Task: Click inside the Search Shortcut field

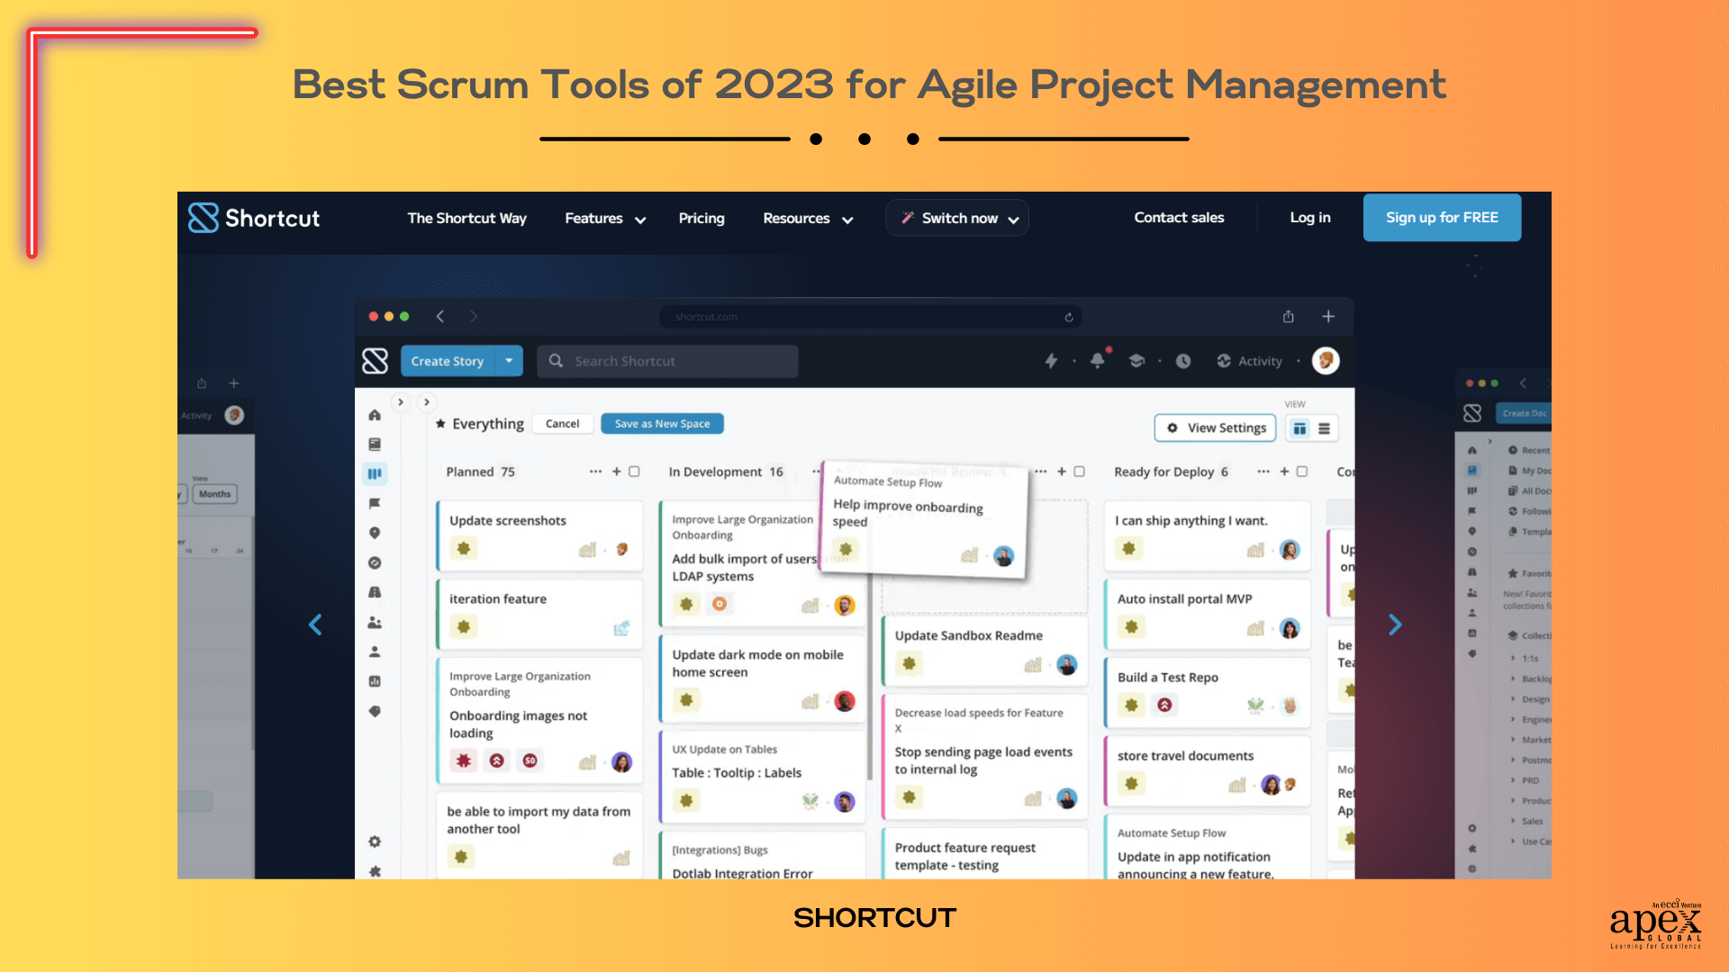Action: tap(666, 361)
